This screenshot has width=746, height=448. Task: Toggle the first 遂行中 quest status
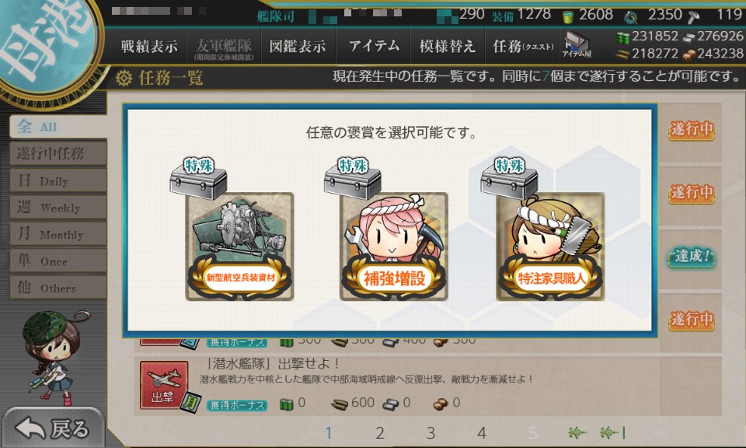pyautogui.click(x=692, y=129)
